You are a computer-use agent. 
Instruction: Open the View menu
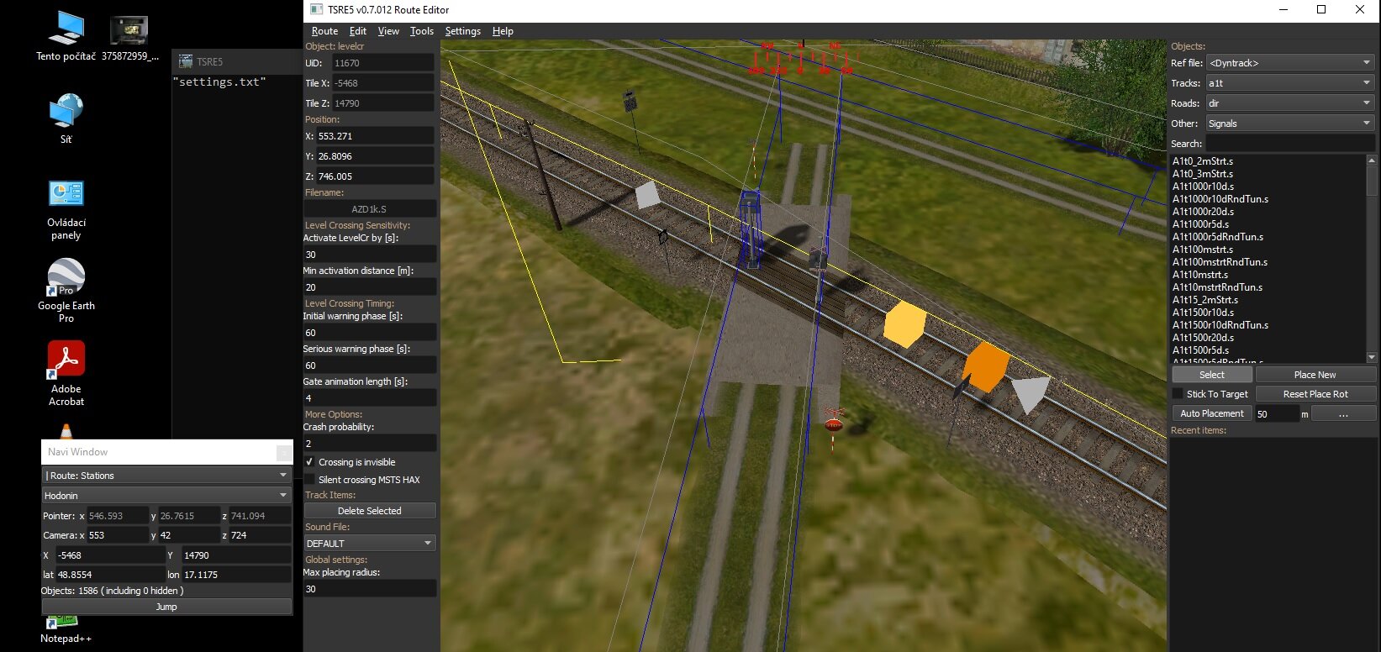tap(388, 31)
